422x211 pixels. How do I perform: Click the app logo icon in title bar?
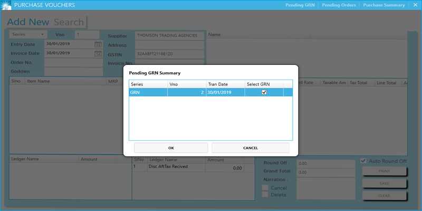click(6, 5)
